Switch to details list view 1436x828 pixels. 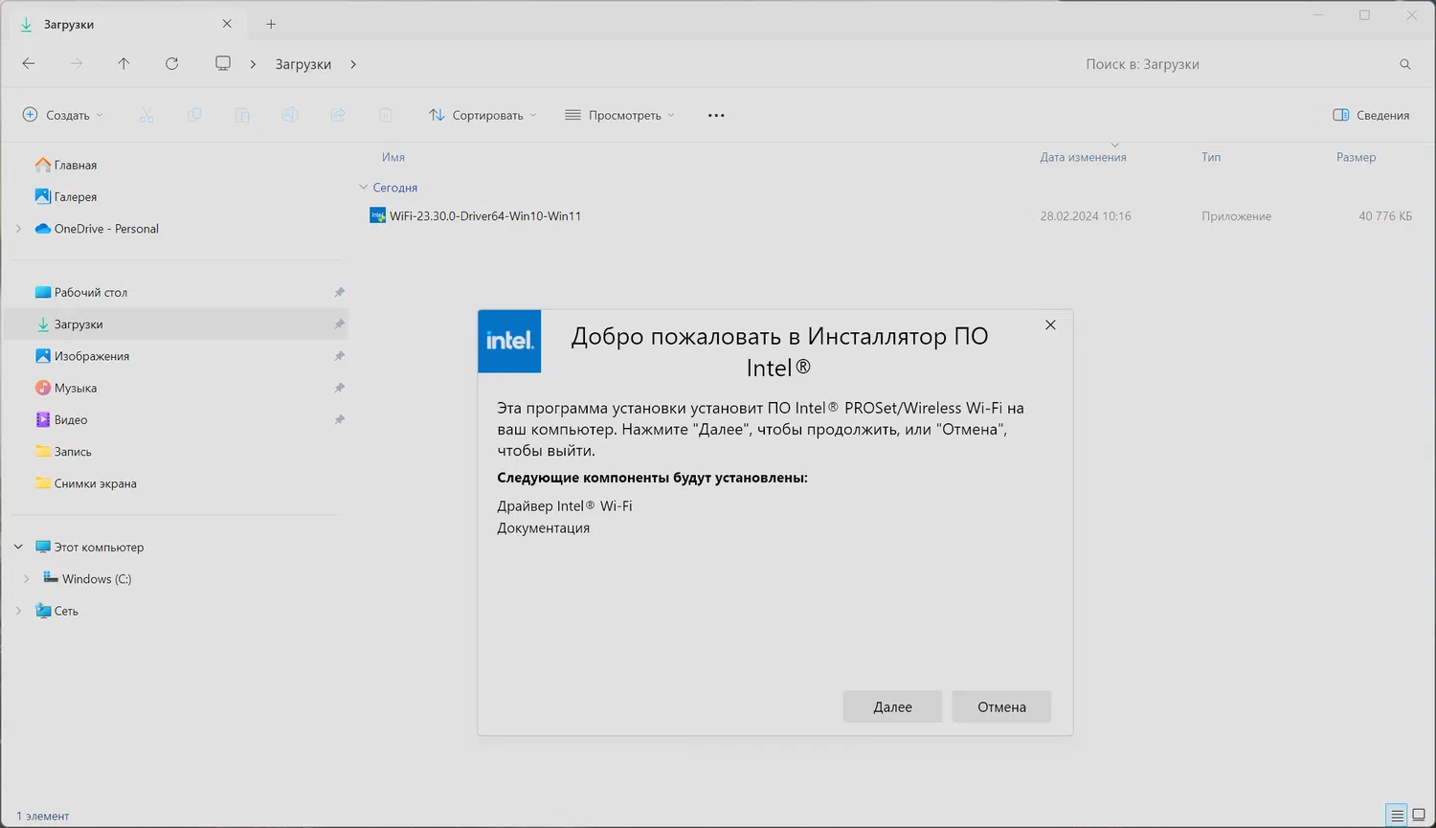click(x=1397, y=816)
